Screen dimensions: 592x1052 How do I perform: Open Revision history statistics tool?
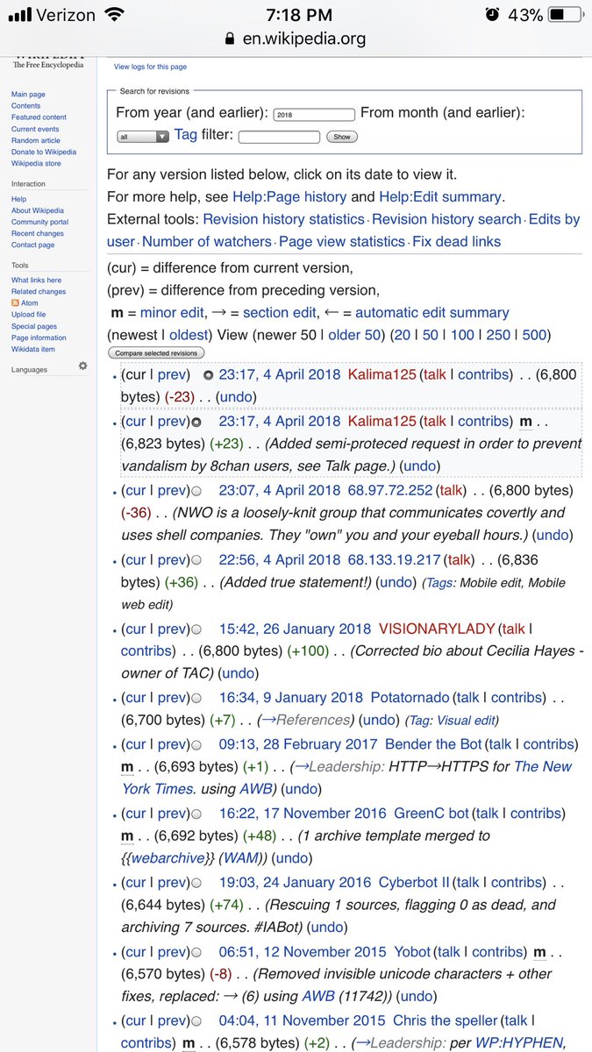pyautogui.click(x=283, y=219)
